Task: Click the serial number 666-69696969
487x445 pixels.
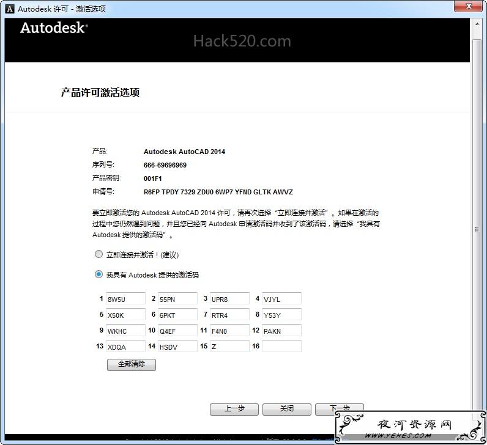Action: coord(165,165)
